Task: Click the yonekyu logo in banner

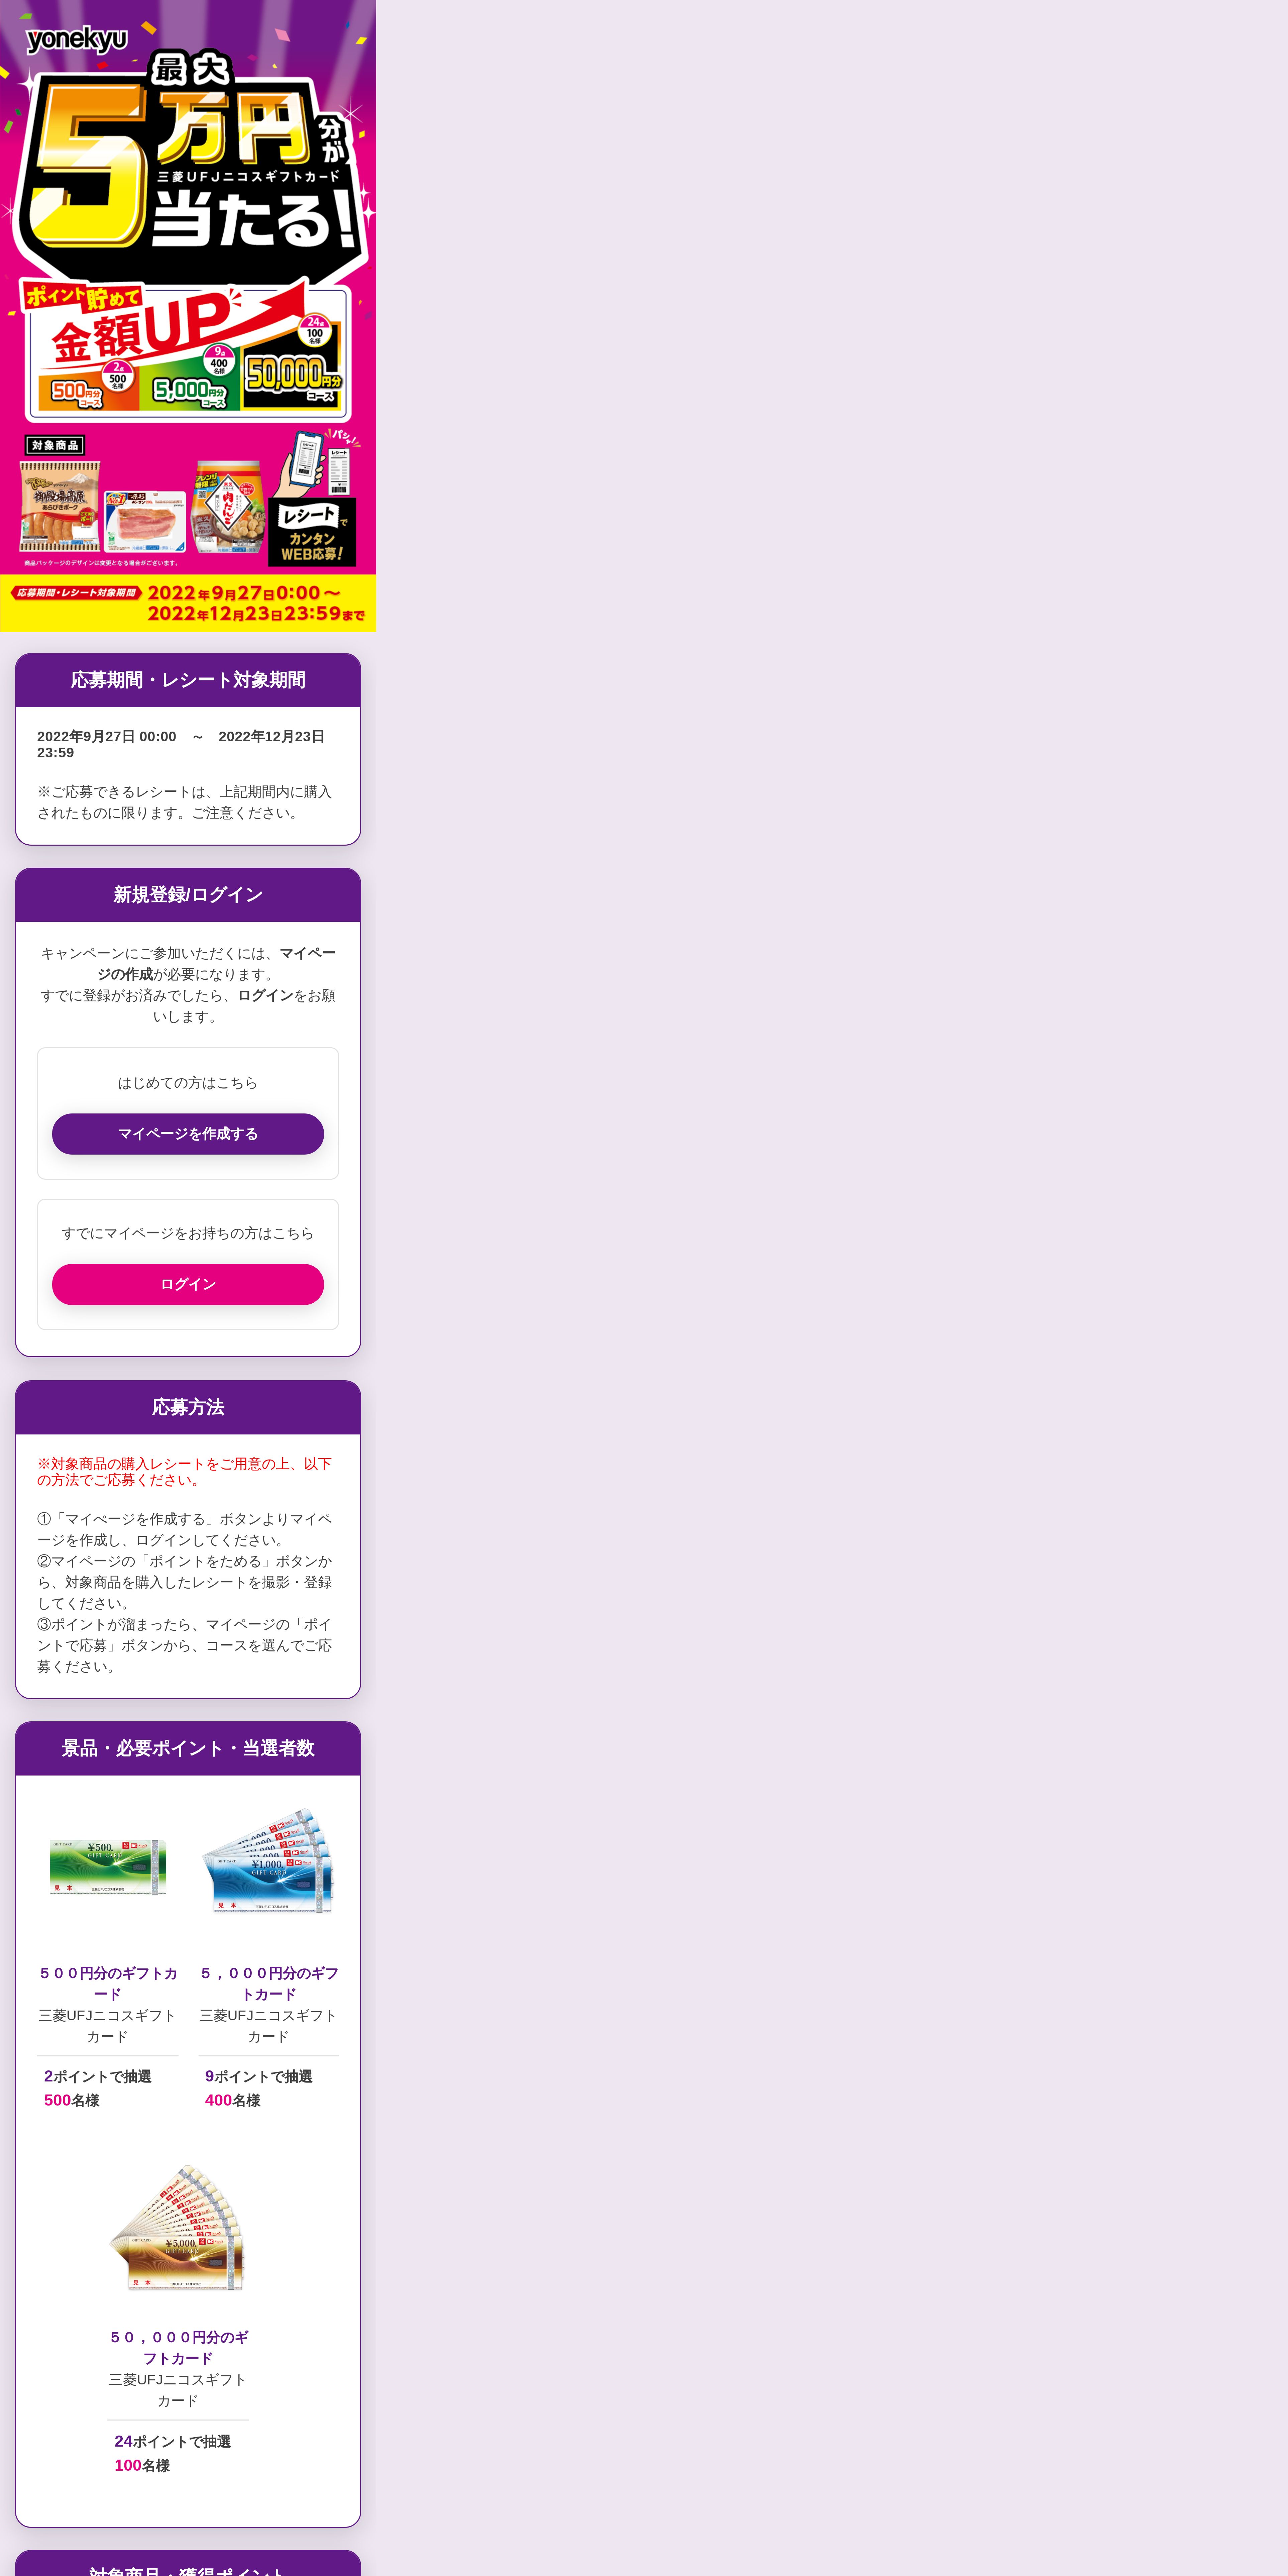Action: [77, 40]
